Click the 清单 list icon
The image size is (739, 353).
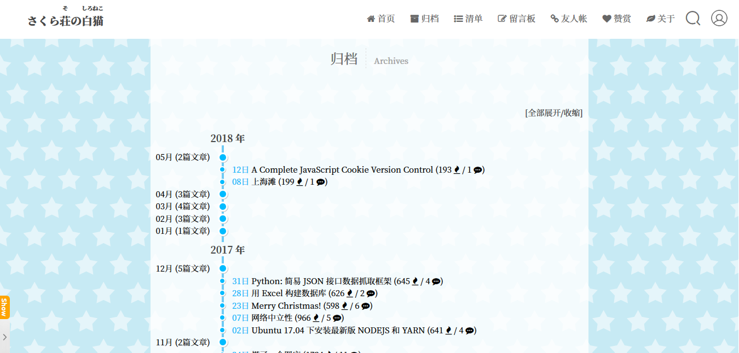459,18
